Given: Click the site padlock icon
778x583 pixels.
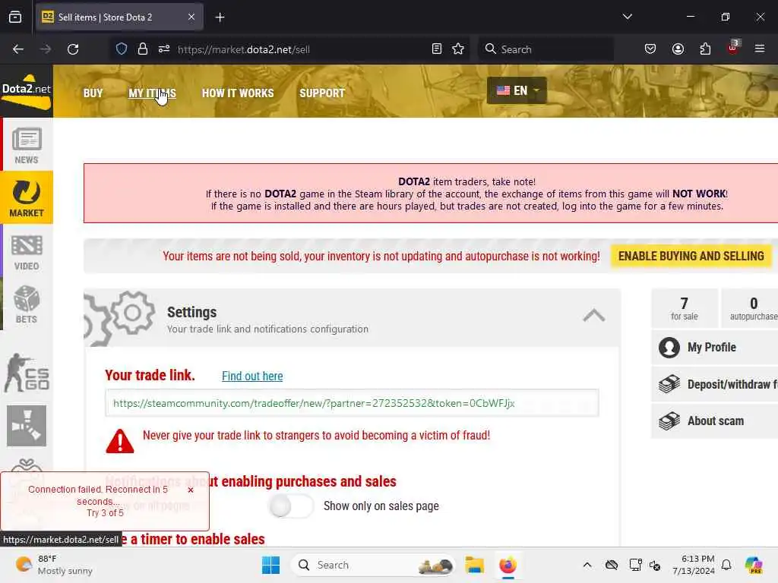Looking at the screenshot, I should 142,49.
